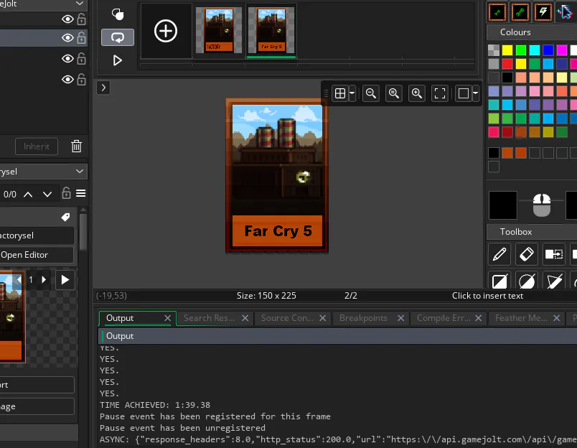Click the glitchy cursor icon
The width and height of the screenshot is (577, 448).
[x=566, y=12]
